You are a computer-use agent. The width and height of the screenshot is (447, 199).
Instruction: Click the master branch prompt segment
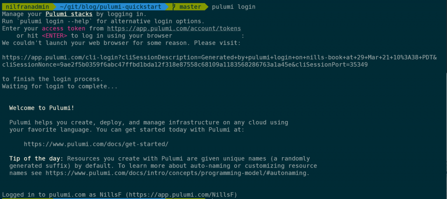(188, 7)
